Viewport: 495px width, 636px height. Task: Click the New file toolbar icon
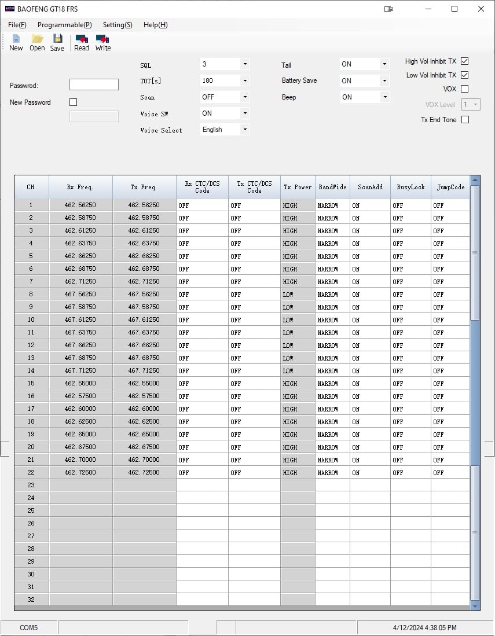(16, 43)
